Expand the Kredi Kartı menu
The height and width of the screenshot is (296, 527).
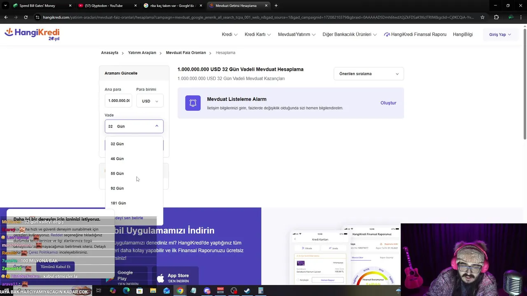click(258, 35)
